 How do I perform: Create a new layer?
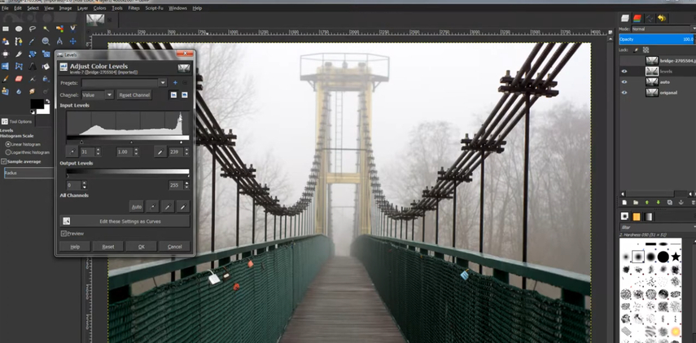click(x=624, y=202)
